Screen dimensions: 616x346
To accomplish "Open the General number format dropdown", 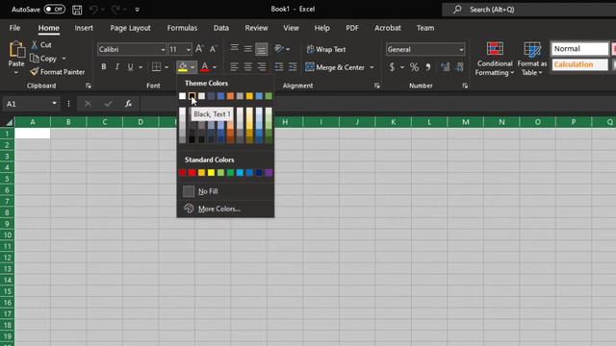I will point(461,49).
